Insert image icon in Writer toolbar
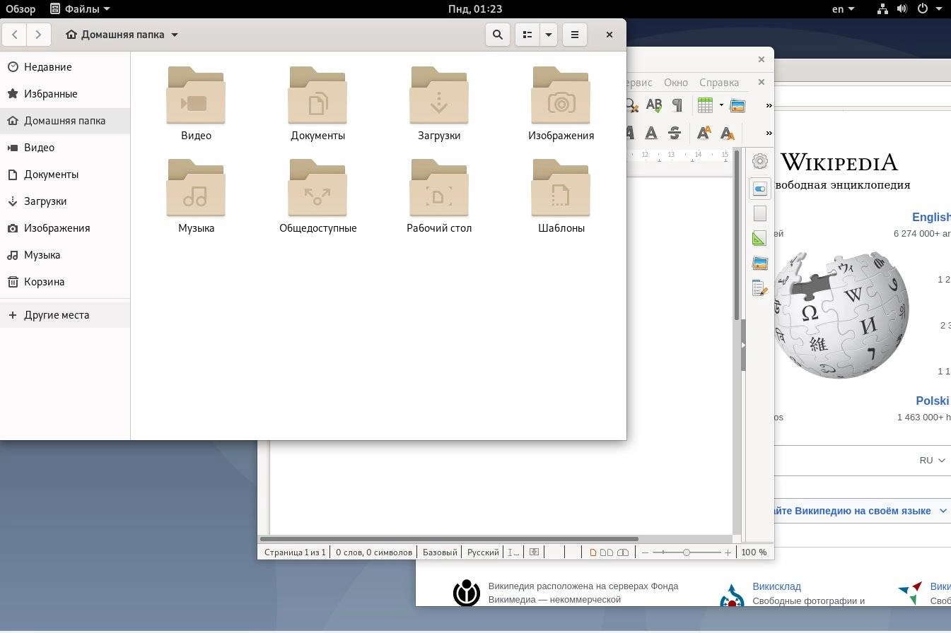This screenshot has width=951, height=633. pos(737,105)
